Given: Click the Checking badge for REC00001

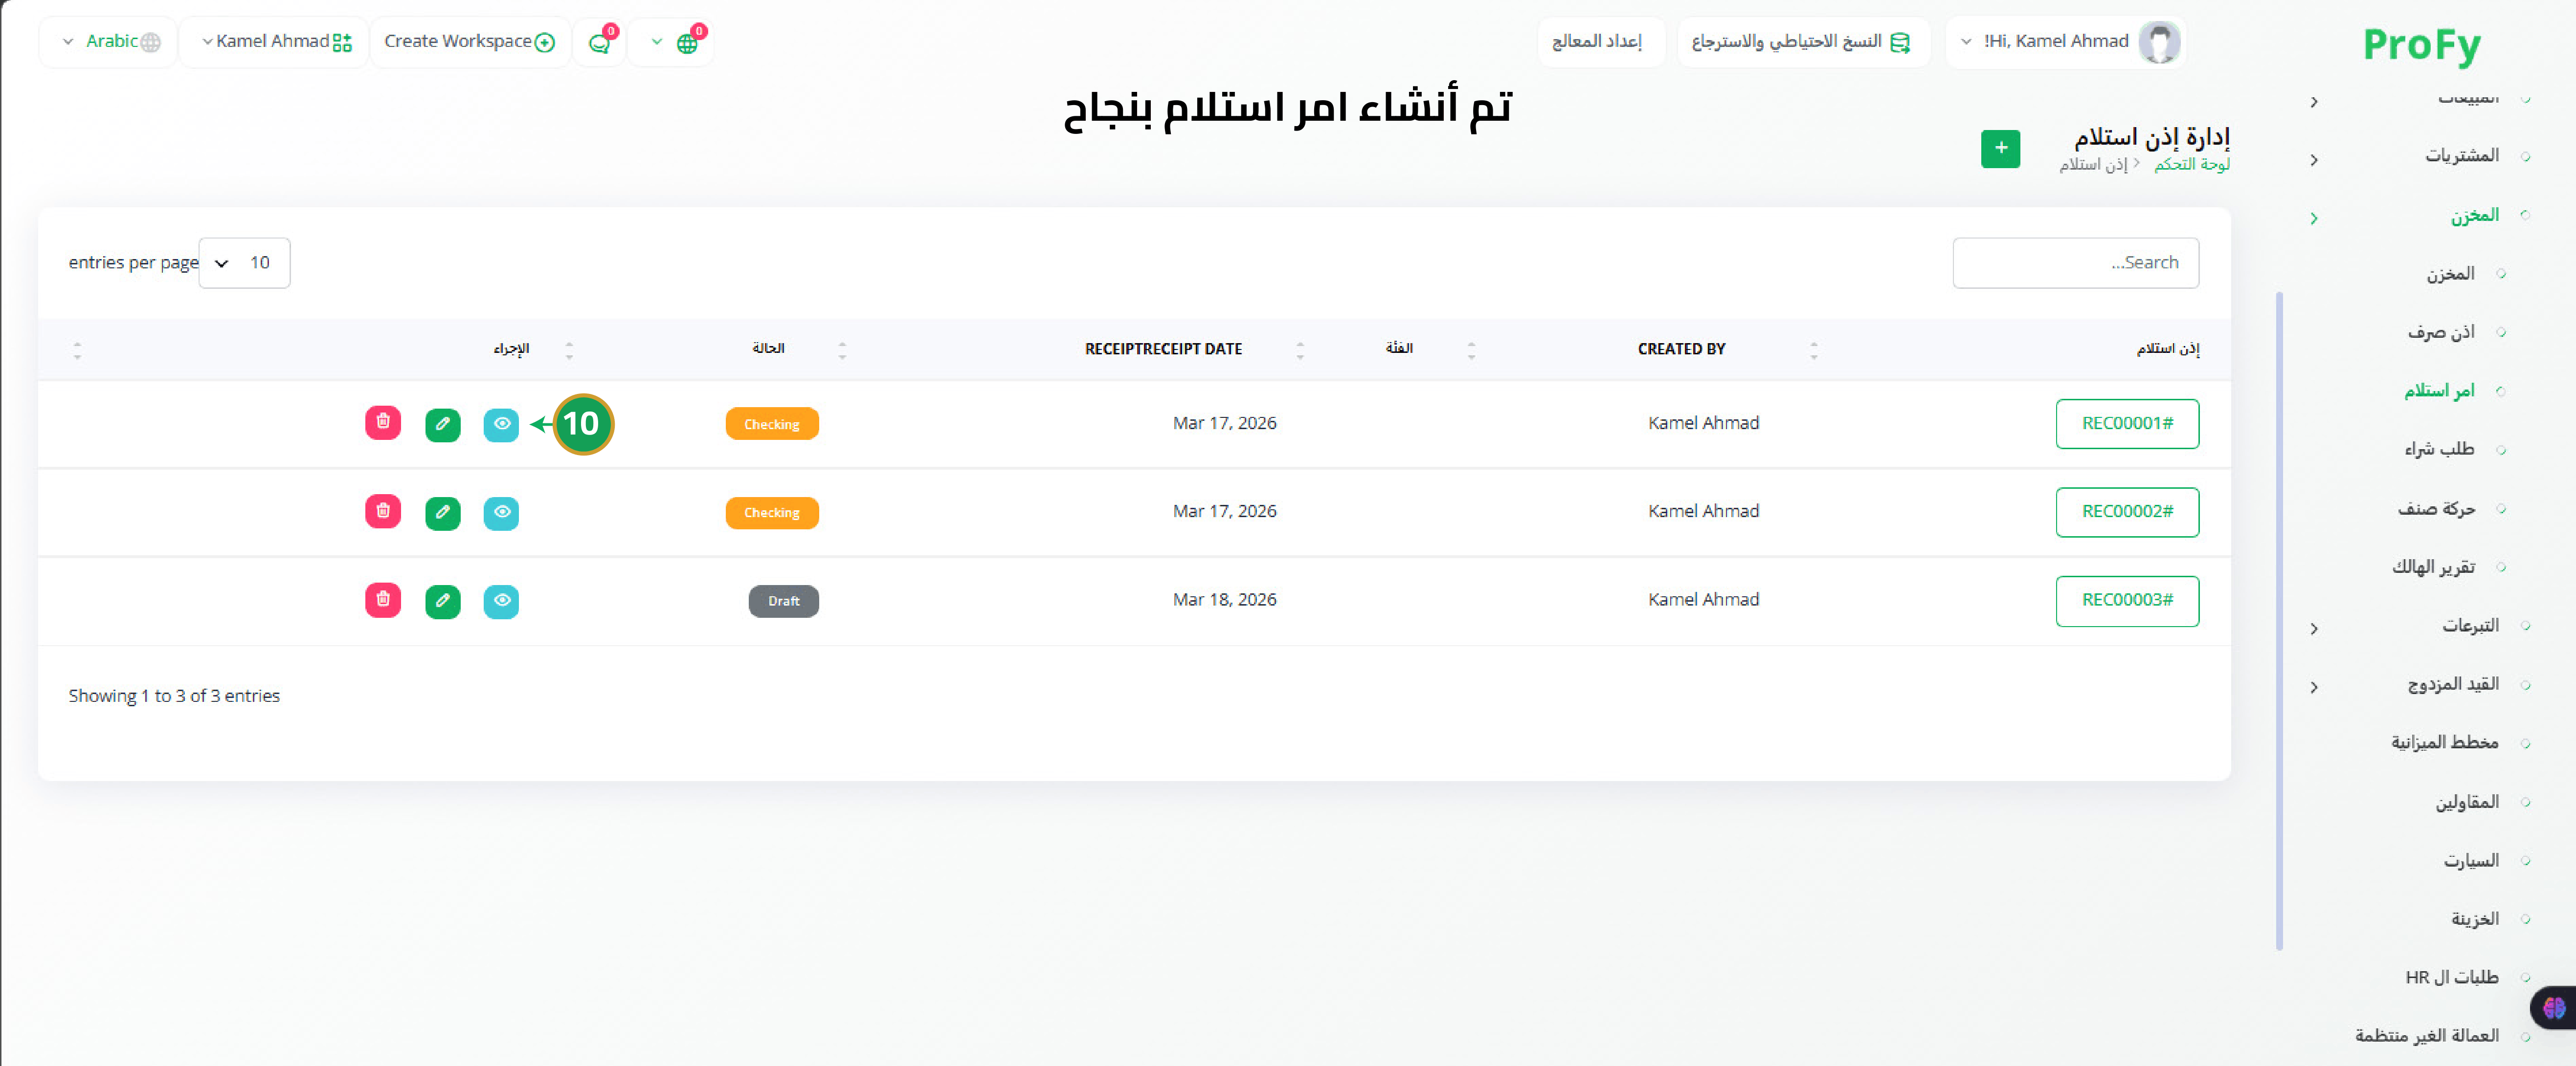Looking at the screenshot, I should point(772,424).
